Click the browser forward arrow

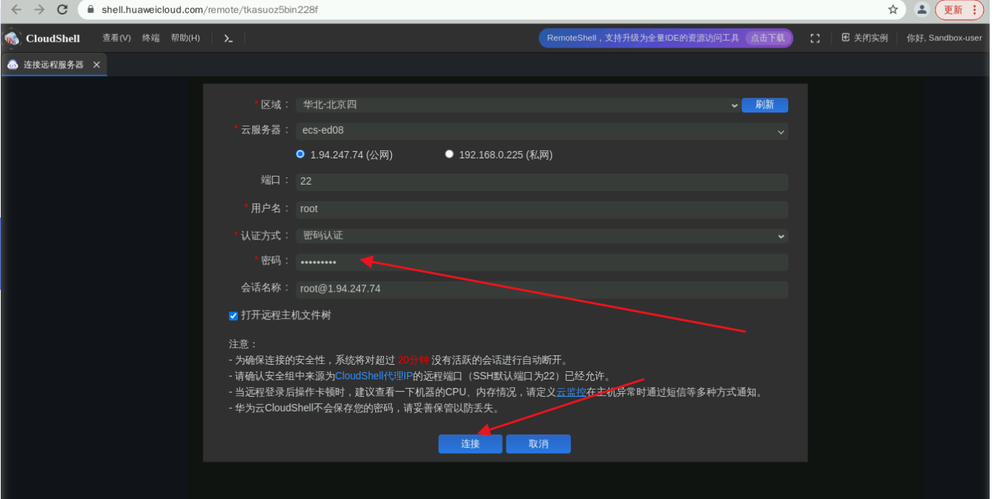(x=39, y=10)
